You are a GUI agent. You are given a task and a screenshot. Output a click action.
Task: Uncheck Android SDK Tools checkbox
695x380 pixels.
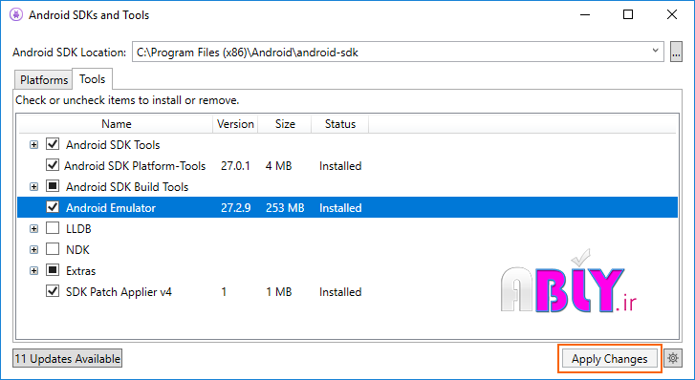click(x=53, y=144)
